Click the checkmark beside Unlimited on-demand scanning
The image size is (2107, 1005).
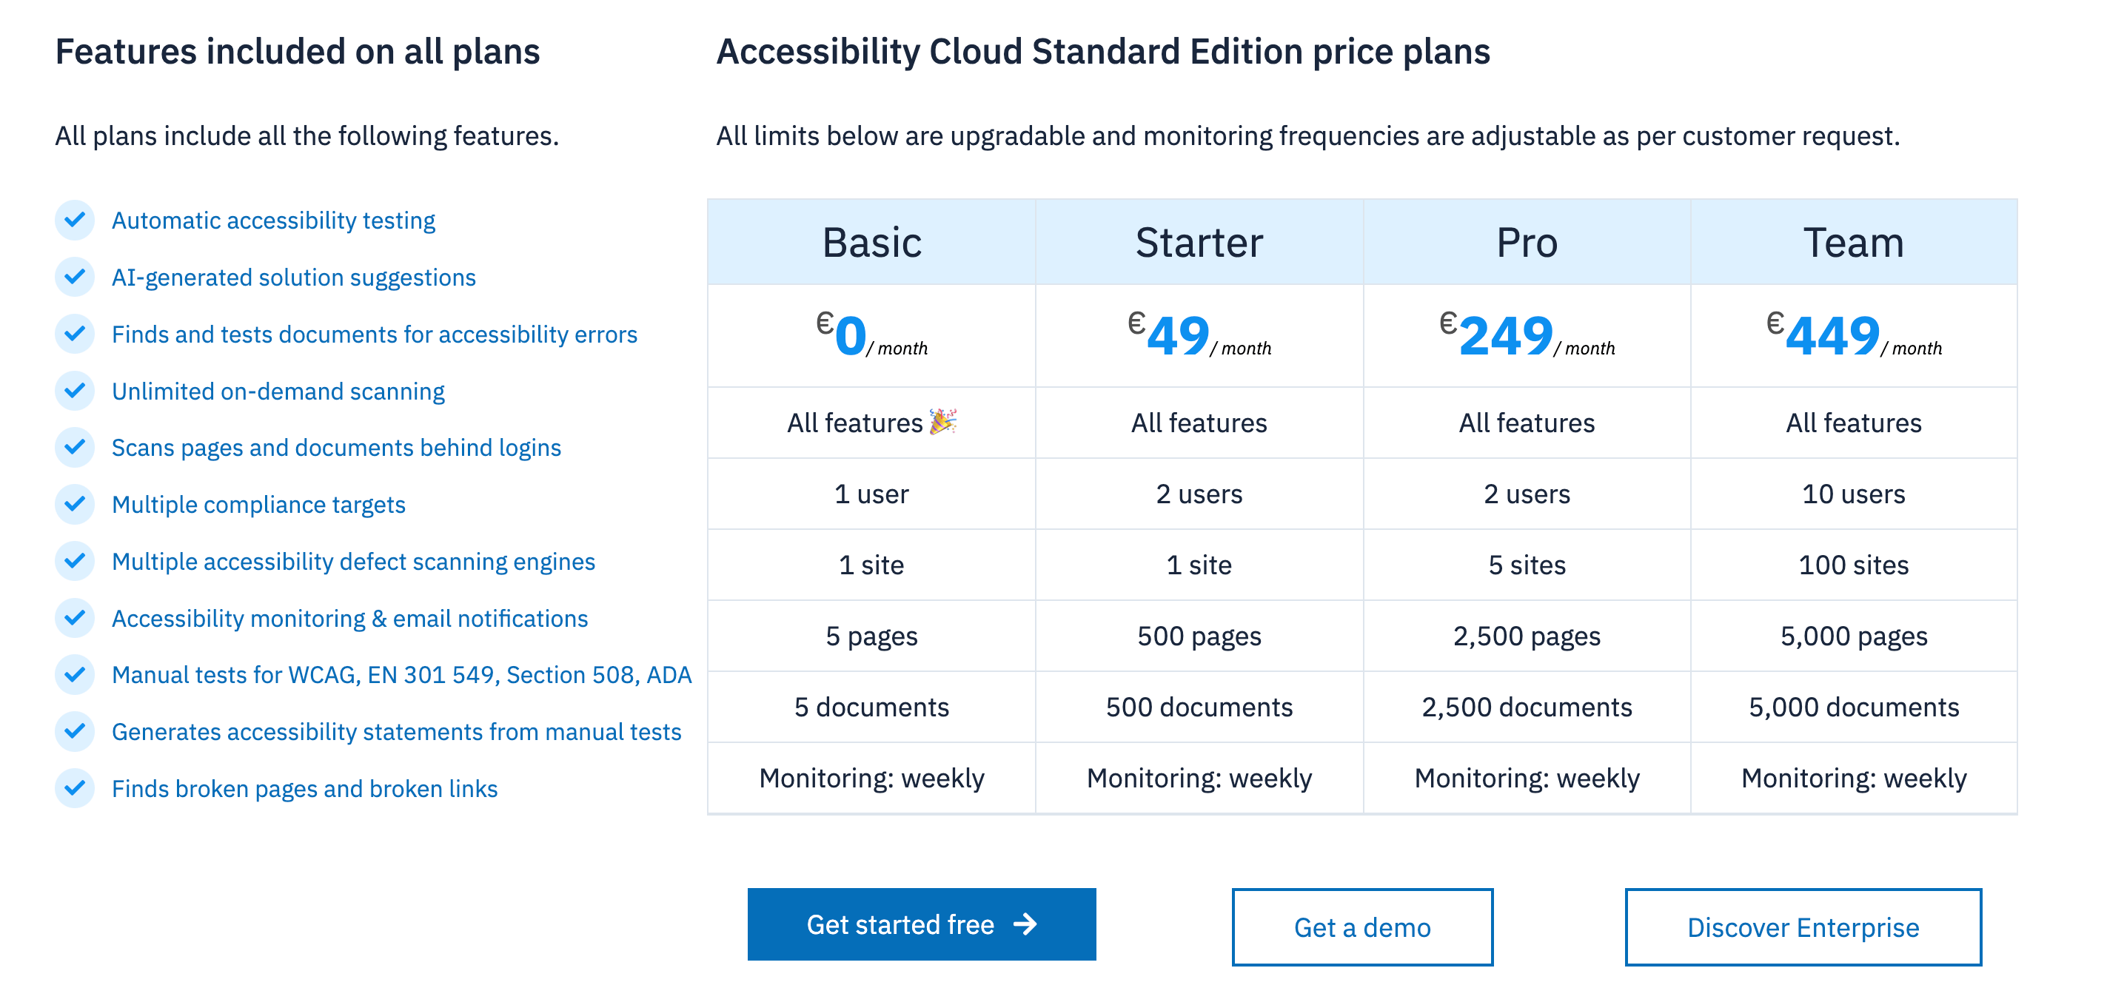point(76,391)
